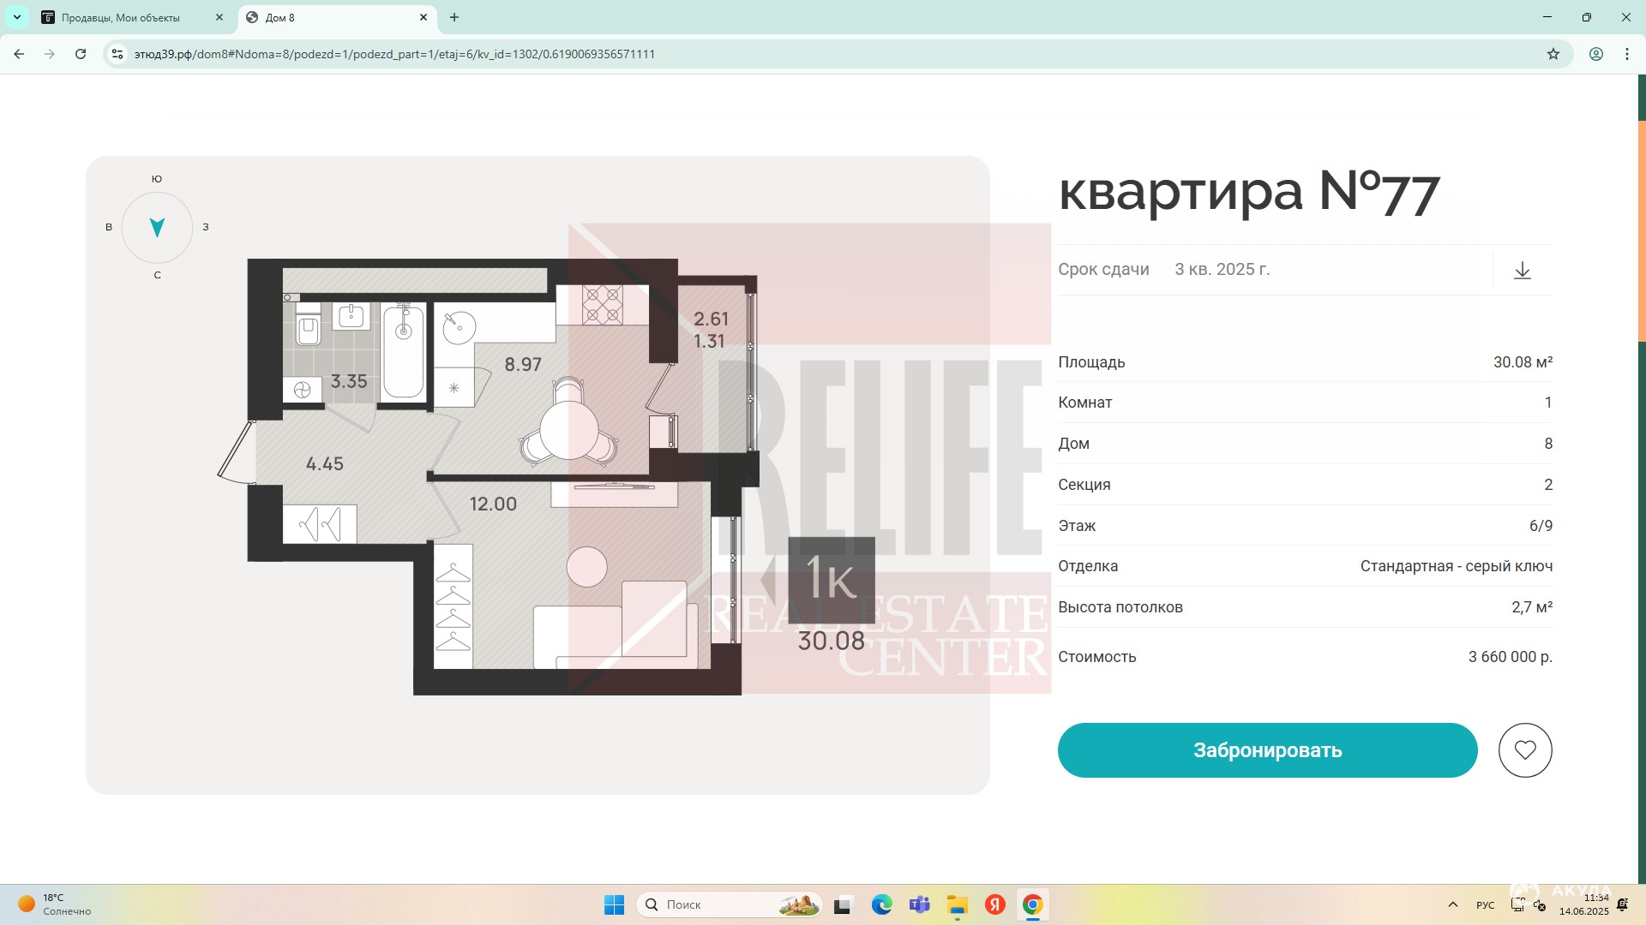Click the 1к apartment type badge
The width and height of the screenshot is (1646, 925).
click(832, 580)
